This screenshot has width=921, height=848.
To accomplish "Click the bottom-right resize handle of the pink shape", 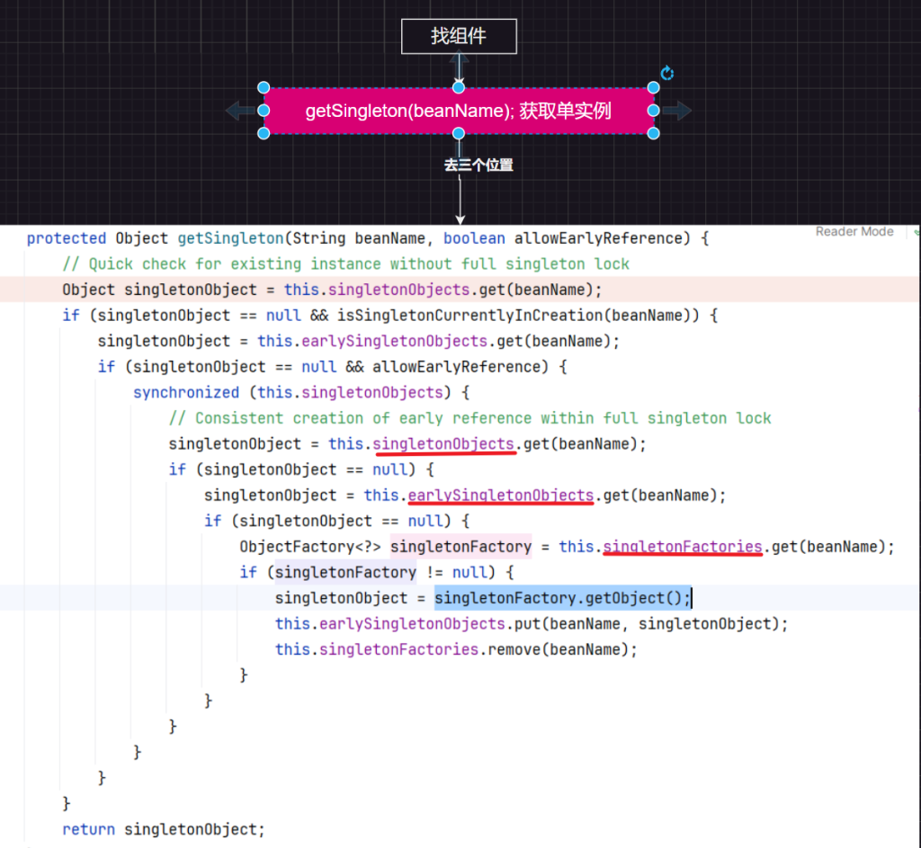I will [653, 133].
